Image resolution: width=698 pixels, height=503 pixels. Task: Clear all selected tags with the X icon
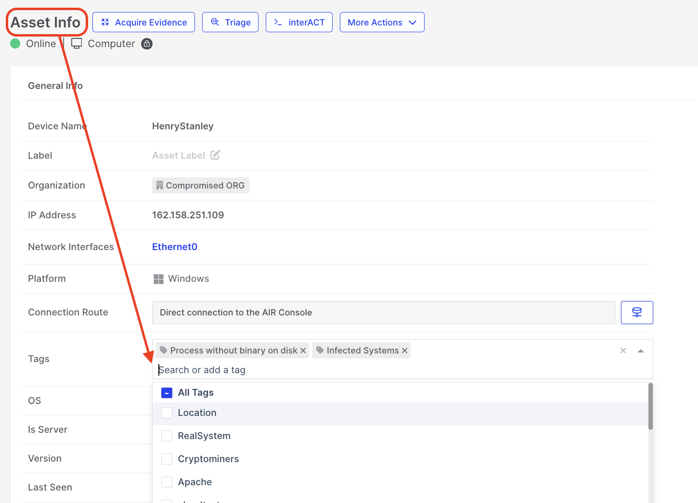623,351
